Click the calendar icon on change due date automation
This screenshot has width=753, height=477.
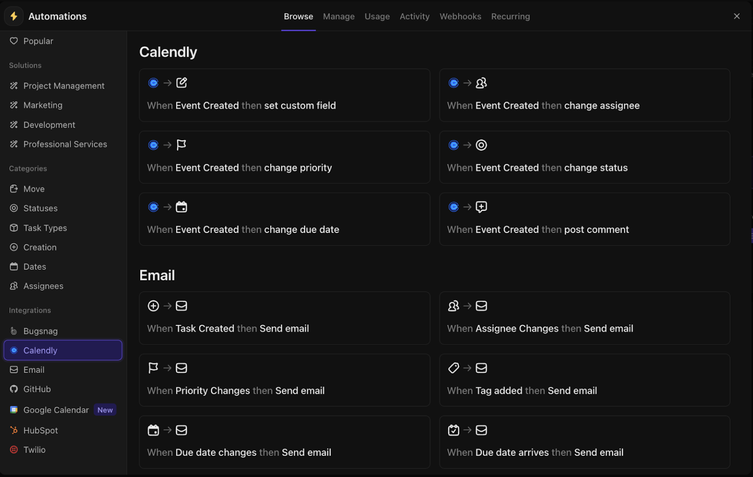tap(181, 207)
